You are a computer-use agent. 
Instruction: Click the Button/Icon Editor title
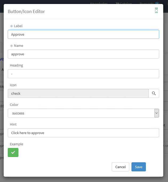(26, 11)
